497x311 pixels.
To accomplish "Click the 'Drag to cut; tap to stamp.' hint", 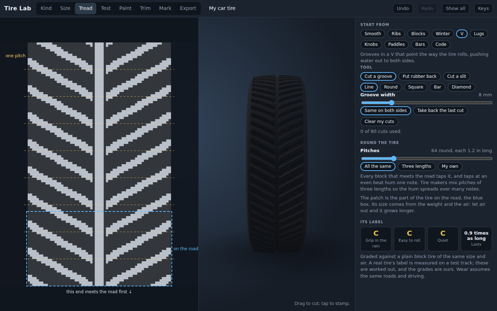I will pyautogui.click(x=322, y=304).
